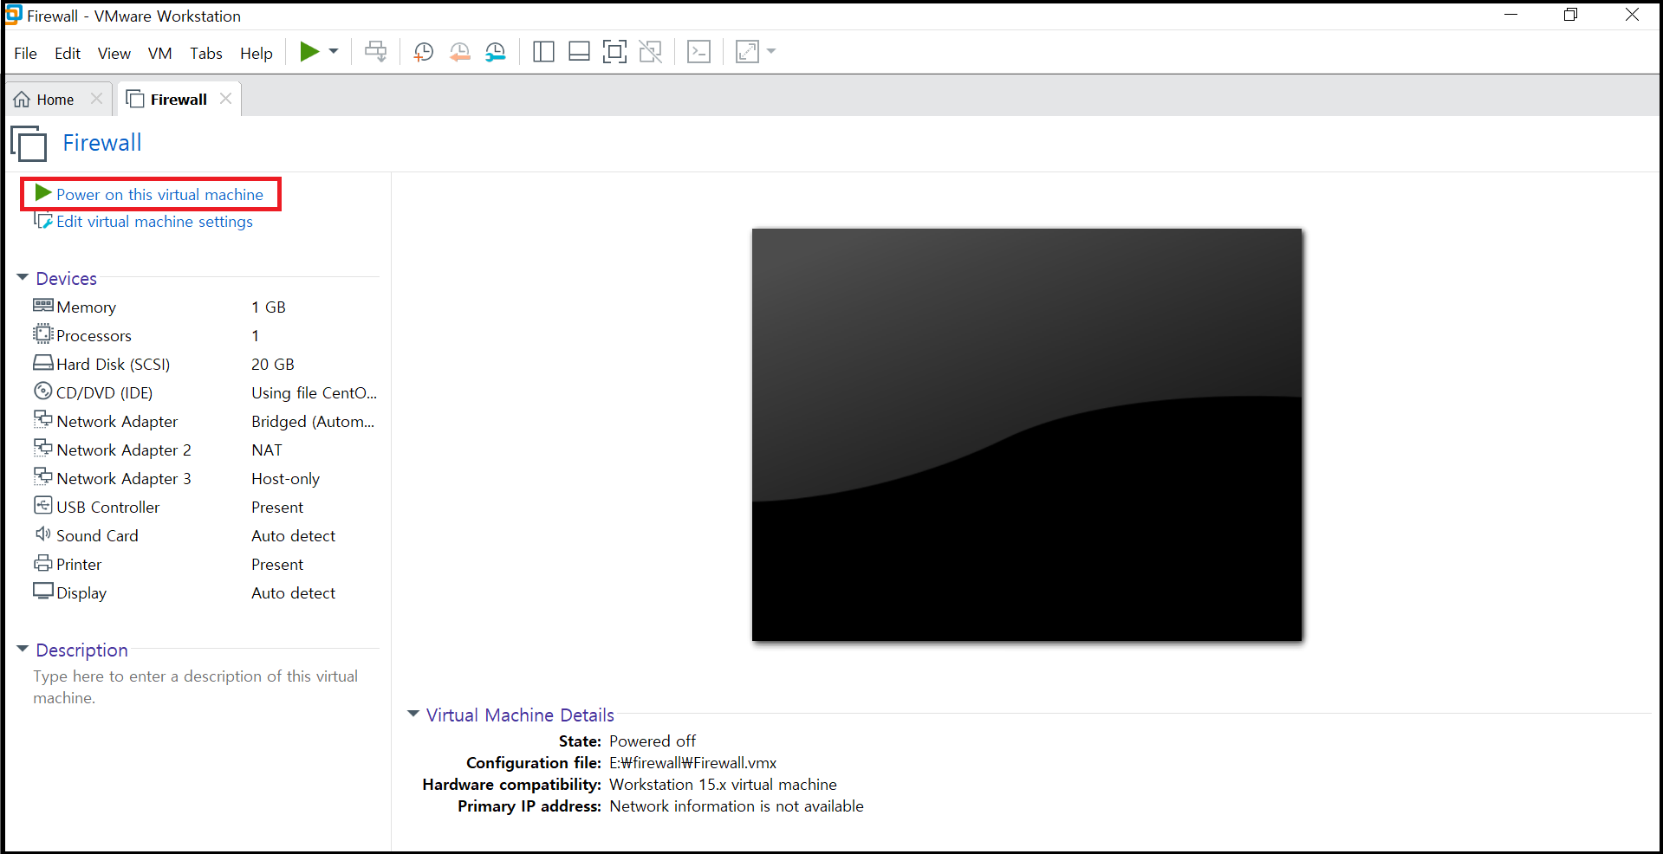Image resolution: width=1663 pixels, height=854 pixels.
Task: Select the USB Controller label
Action: [x=108, y=508]
